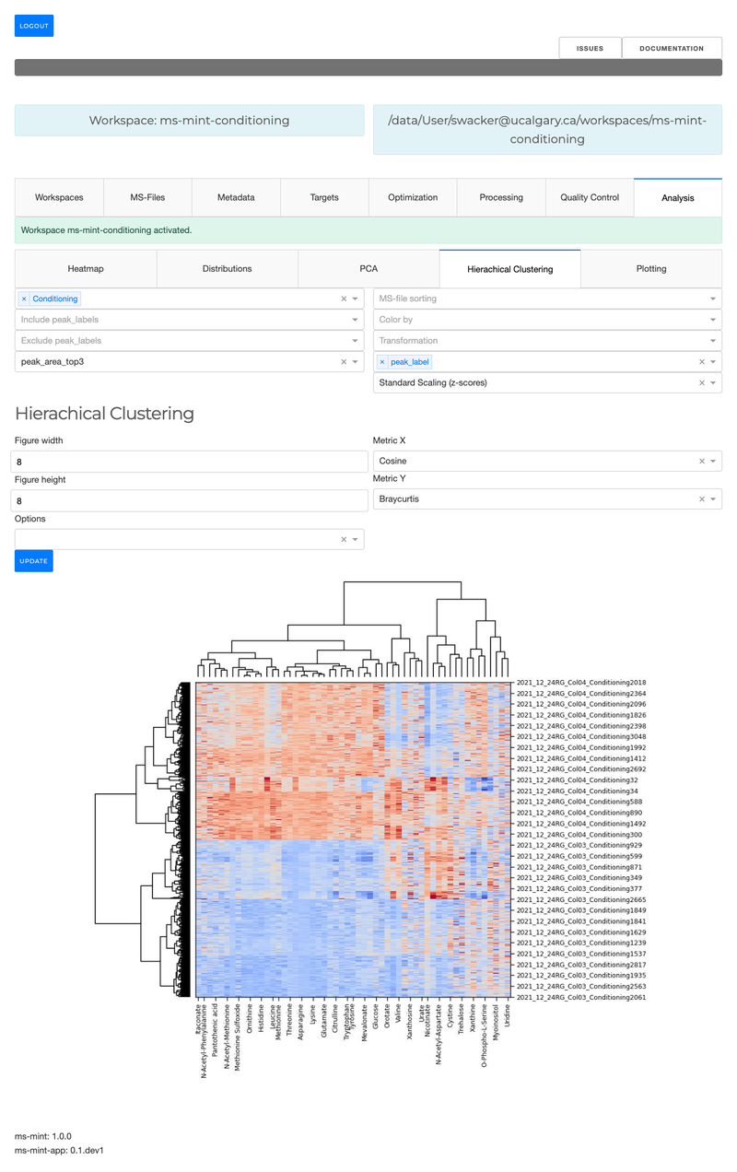
Task: Open the Color by dropdown
Action: click(711, 320)
